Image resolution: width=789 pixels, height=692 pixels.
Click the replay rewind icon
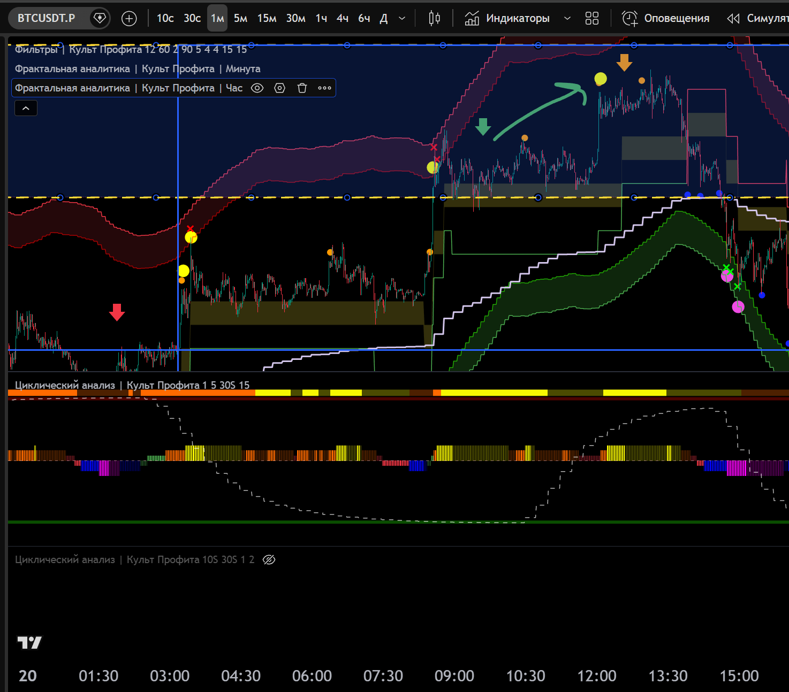[733, 18]
